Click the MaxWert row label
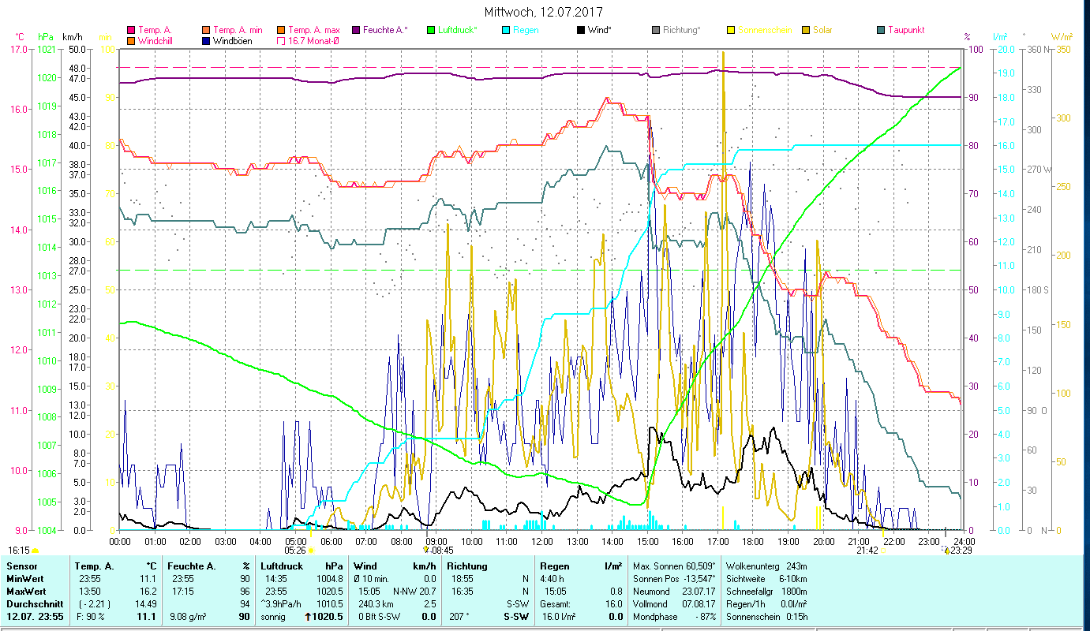Image resolution: width=1090 pixels, height=631 pixels. (26, 591)
